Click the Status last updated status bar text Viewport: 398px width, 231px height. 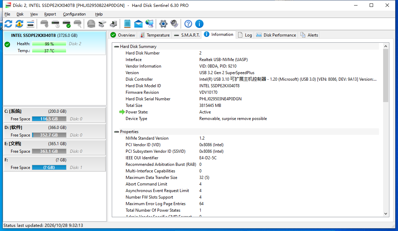(x=43, y=225)
